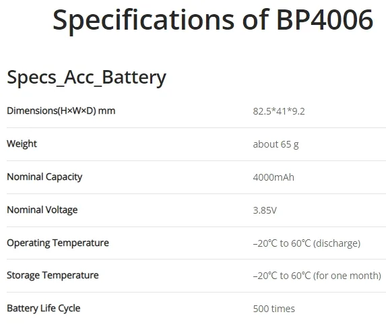This screenshot has width=386, height=335.
Task: Select the 'about 65 g' value
Action: 276,144
